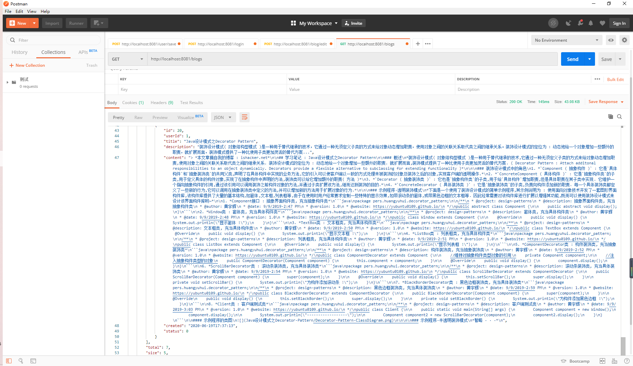Switch response view to Preview
Screen dimensions: 633x366
[x=160, y=117]
